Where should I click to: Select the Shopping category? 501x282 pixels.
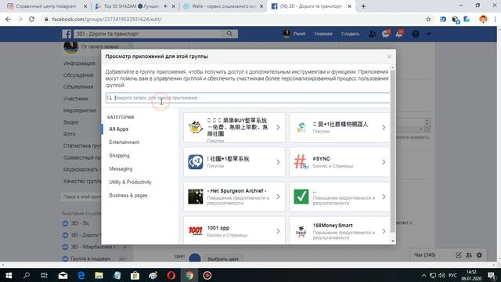(x=119, y=156)
